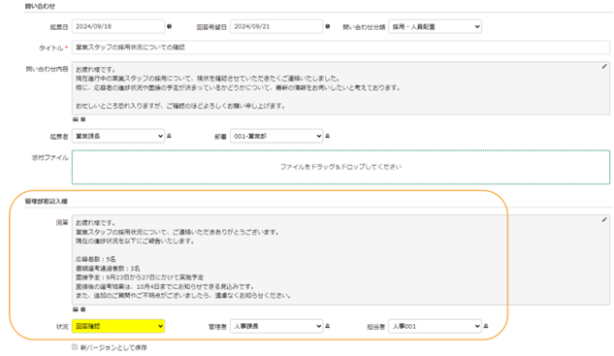Click the 起票日 date field 2024/09/18
Screen dimensions: 614x356
point(118,26)
